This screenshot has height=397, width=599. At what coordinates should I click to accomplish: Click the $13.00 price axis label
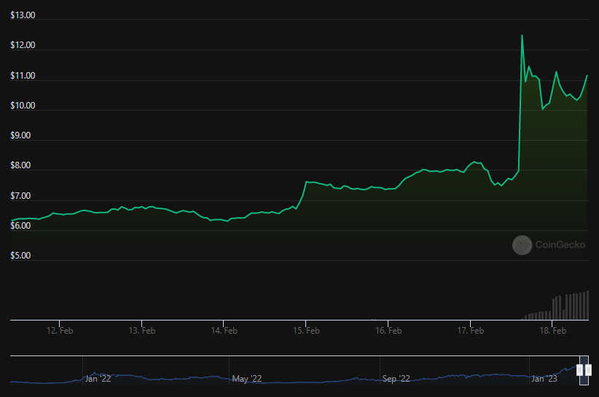24,15
